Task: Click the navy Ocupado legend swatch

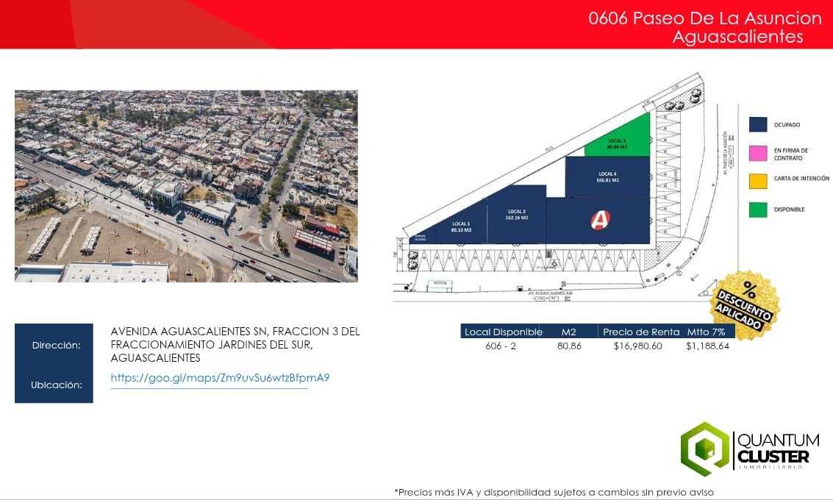Action: click(758, 125)
